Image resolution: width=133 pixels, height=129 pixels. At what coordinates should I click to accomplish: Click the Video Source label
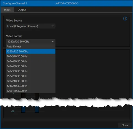tap(14, 20)
